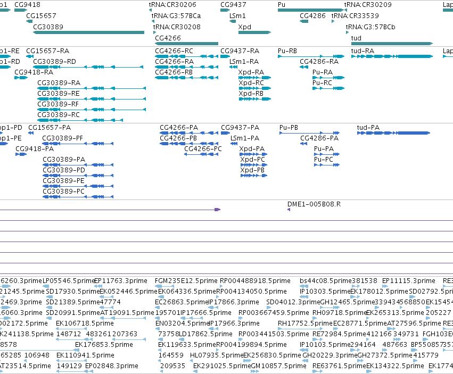Click the tud-RA transcript exon glyph

(x=392, y=56)
